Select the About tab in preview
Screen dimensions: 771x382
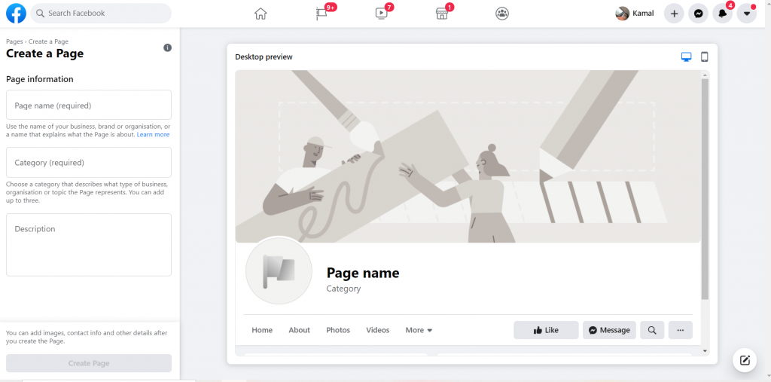coord(300,330)
